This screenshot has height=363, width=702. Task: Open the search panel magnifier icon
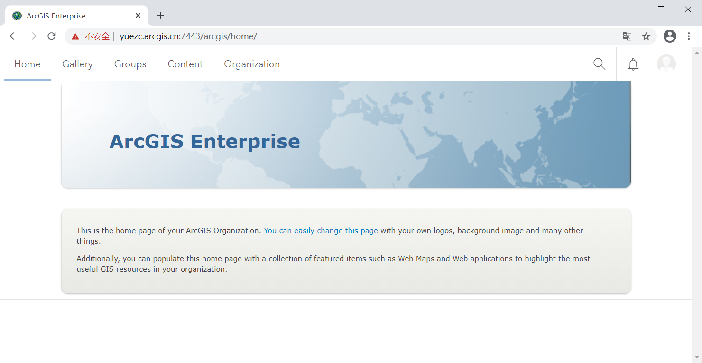pyautogui.click(x=599, y=64)
